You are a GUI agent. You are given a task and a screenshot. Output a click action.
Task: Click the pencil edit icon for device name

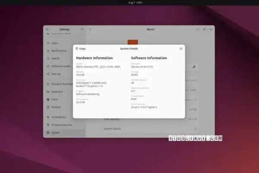194,67
